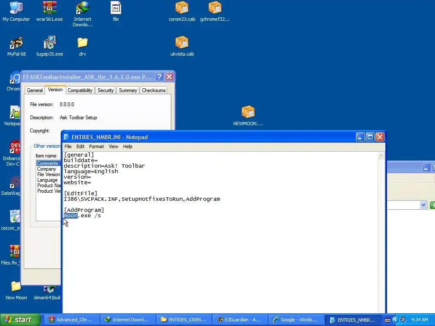Viewport: 435px width, 326px height.
Task: Open Embarcadero Dev-C++ desktop shortcut
Action: [x=11, y=154]
